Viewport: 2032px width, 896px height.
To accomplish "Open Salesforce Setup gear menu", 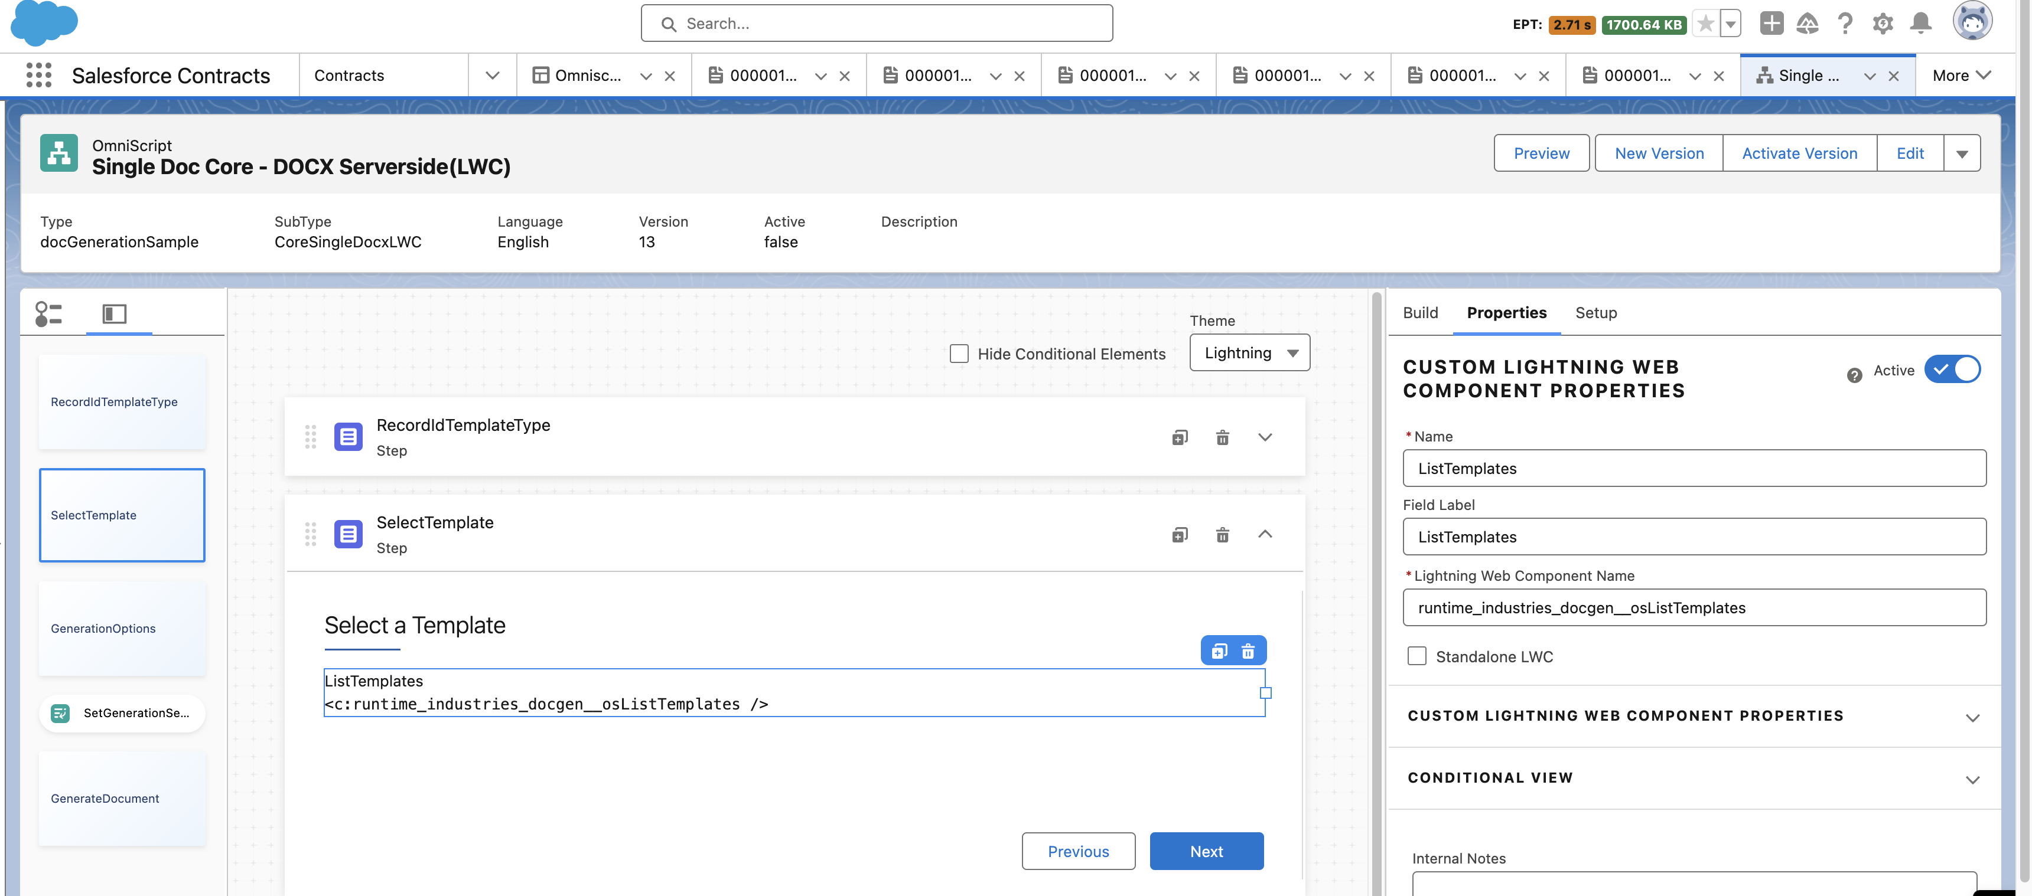I will pyautogui.click(x=1883, y=24).
